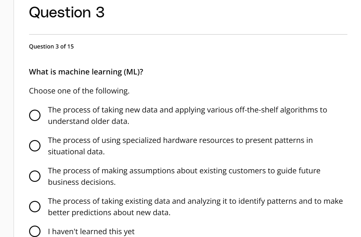Pick the answer about analyzing existing data for patterns

[35, 206]
